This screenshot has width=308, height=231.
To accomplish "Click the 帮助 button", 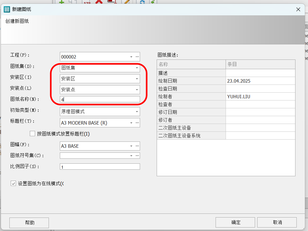I will (x=29, y=223).
